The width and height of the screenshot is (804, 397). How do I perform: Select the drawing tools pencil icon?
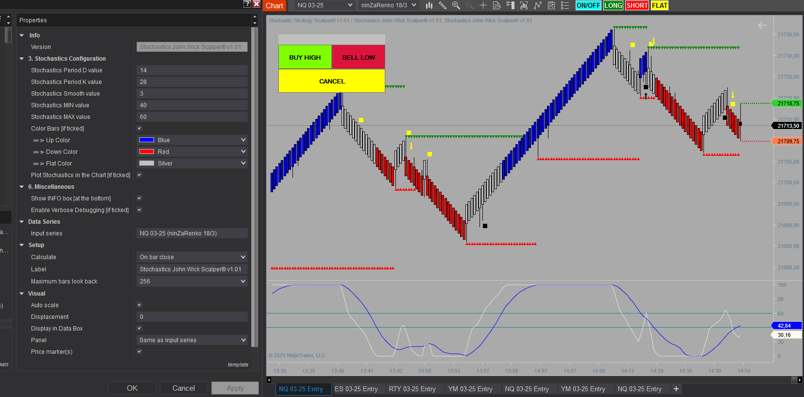(443, 5)
